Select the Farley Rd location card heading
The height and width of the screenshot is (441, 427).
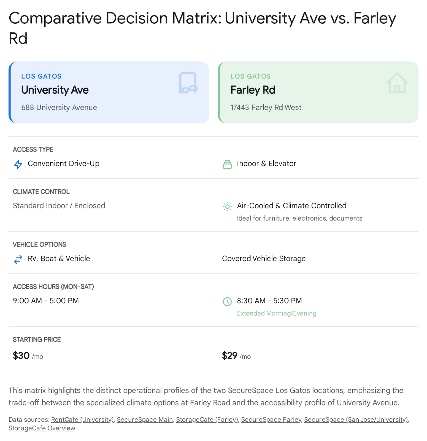(253, 90)
